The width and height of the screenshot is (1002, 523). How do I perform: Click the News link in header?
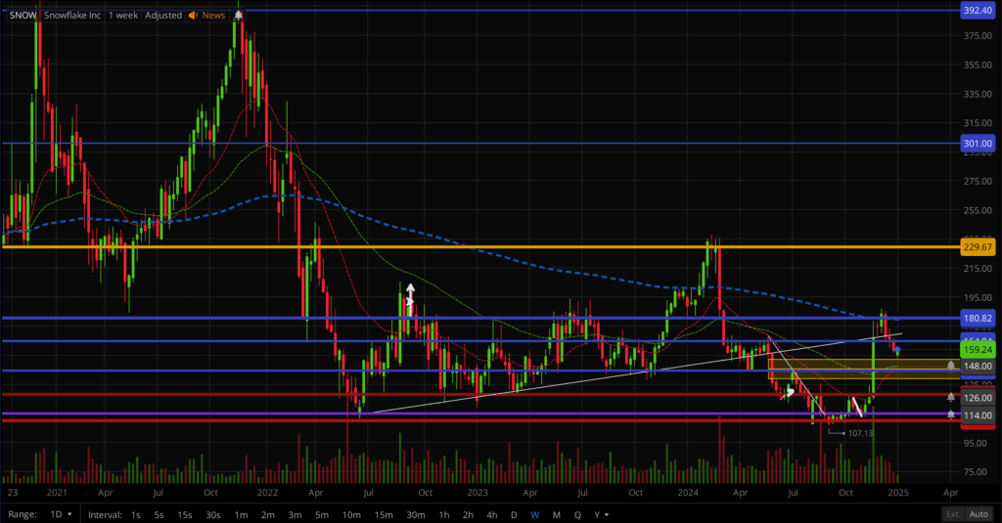pyautogui.click(x=214, y=16)
